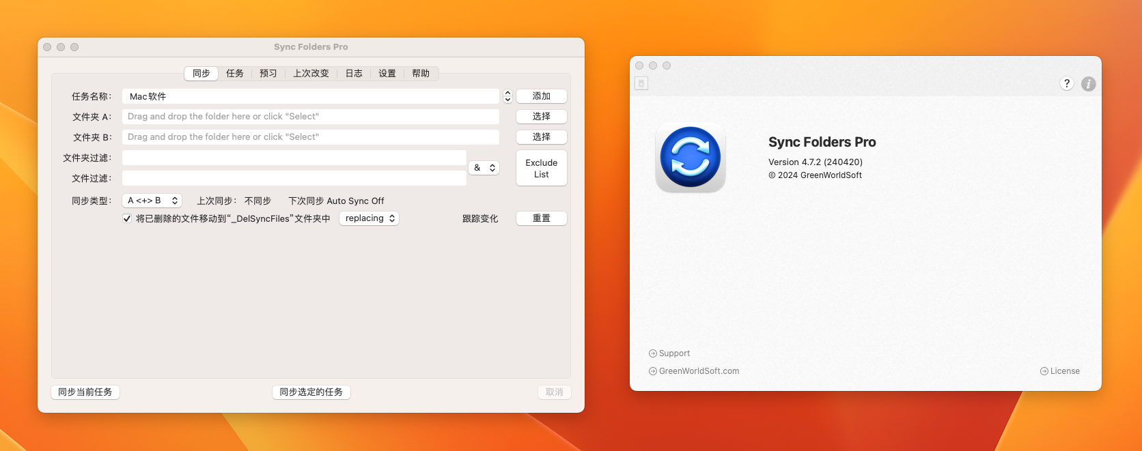Switch to the 上次改变 tab
Image resolution: width=1142 pixels, height=451 pixels.
(311, 73)
